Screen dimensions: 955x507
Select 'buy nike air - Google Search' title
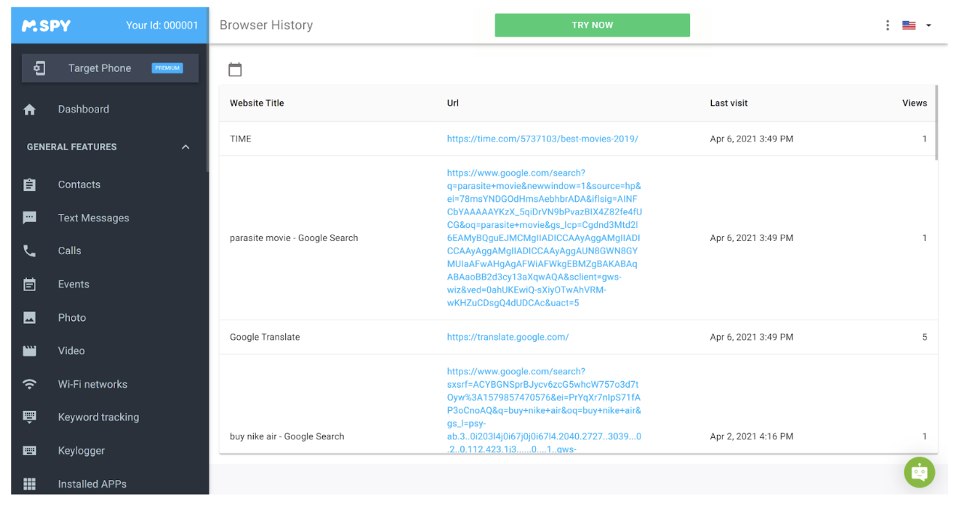pyautogui.click(x=287, y=436)
